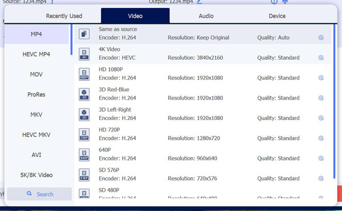Choose the SD 480P preset title
Viewport: 342px width, 211px height.
(x=109, y=190)
